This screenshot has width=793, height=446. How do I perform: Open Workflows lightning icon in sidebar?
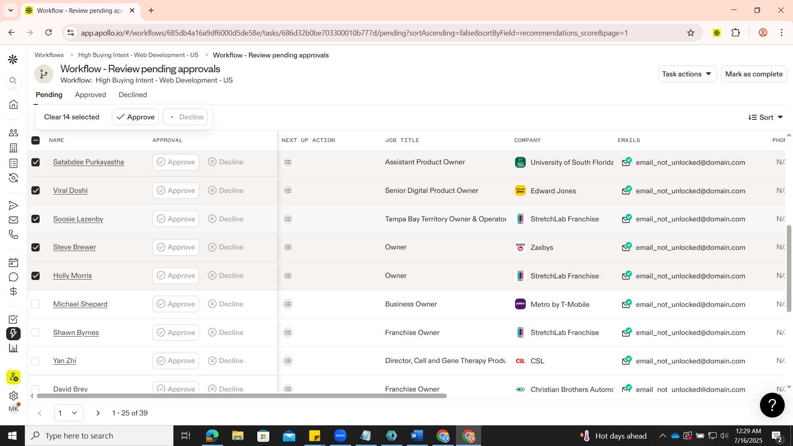click(x=13, y=333)
